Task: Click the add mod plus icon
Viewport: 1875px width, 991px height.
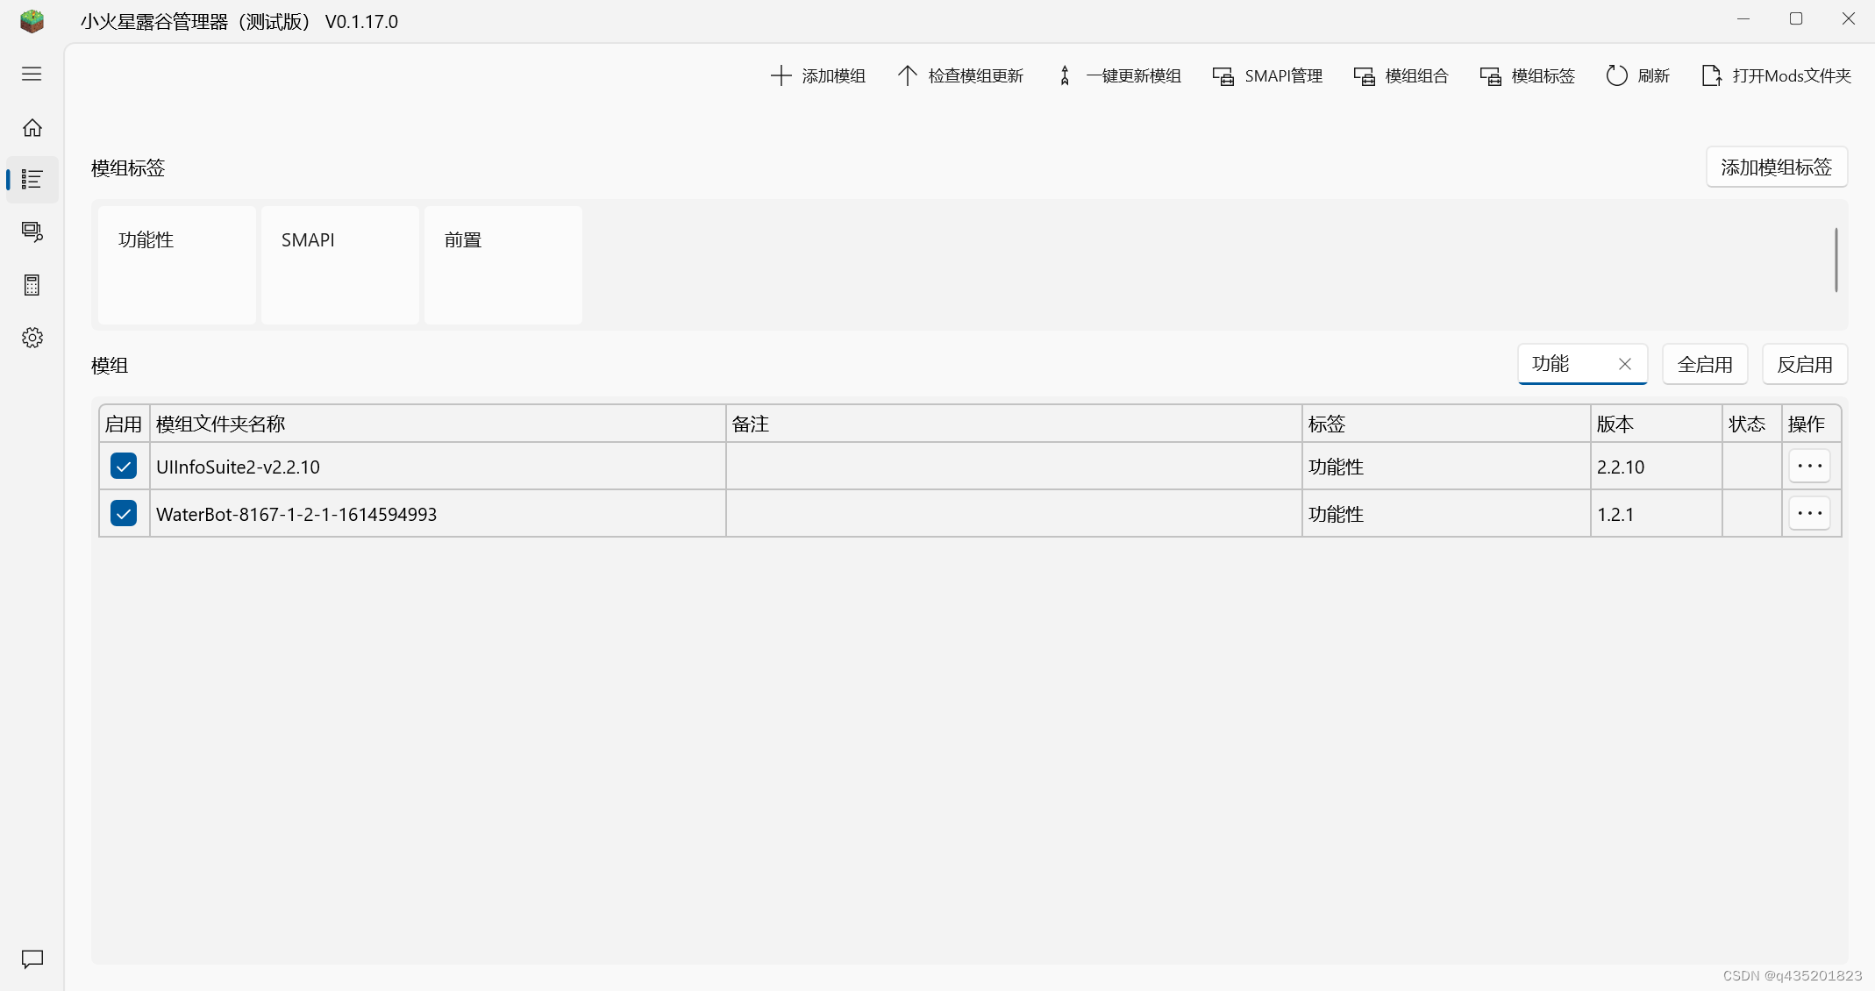Action: tap(781, 75)
